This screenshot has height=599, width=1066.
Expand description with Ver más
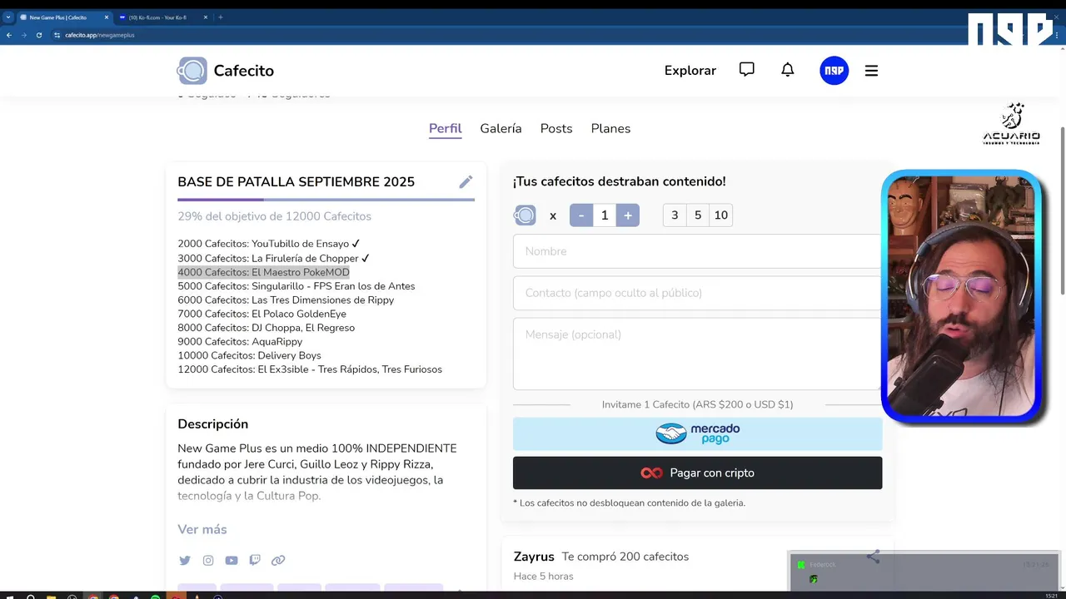pyautogui.click(x=202, y=529)
